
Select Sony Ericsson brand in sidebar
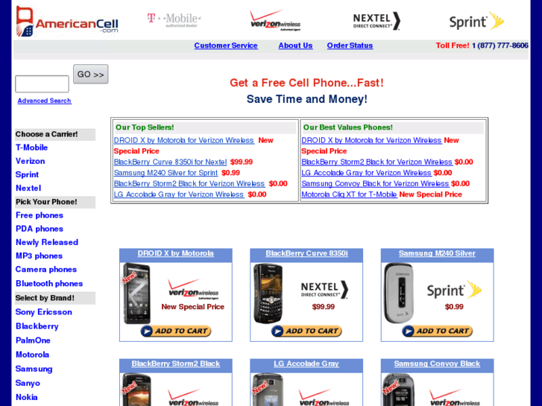pyautogui.click(x=44, y=312)
